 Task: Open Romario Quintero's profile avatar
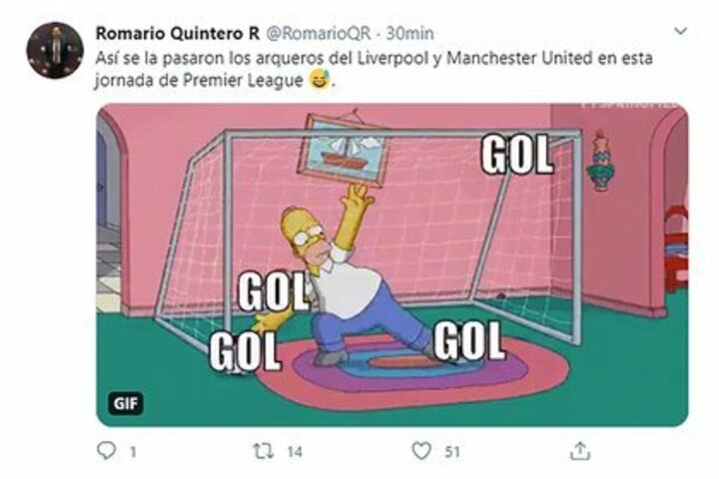[54, 50]
